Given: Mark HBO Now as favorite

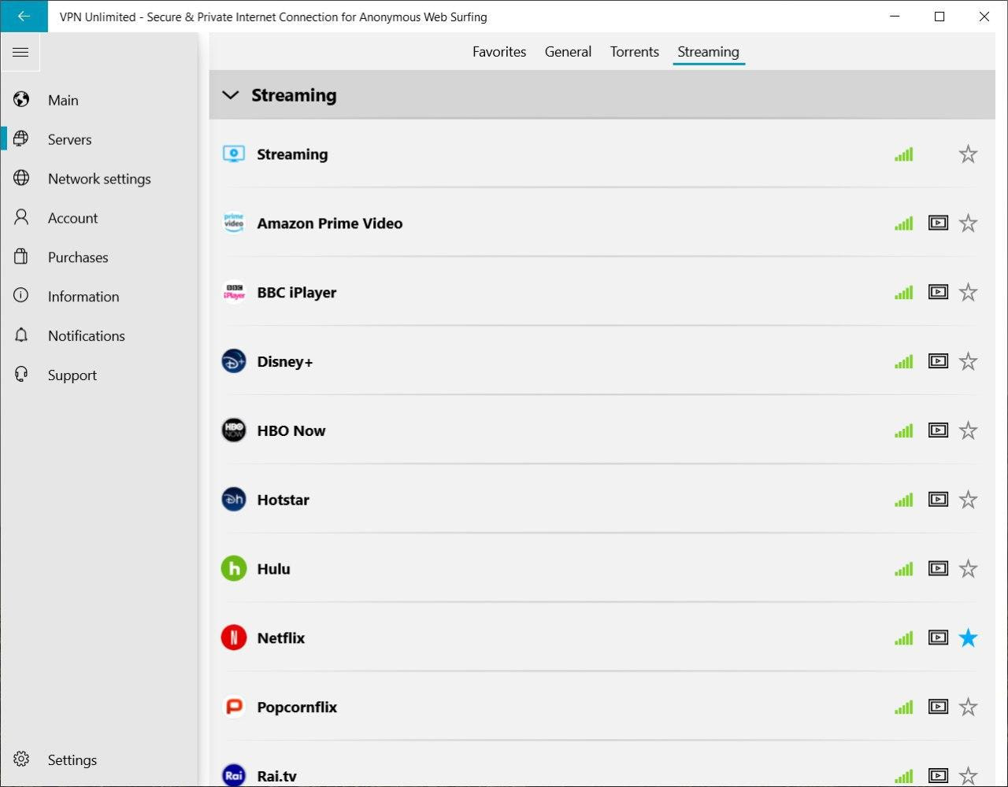Looking at the screenshot, I should 968,430.
